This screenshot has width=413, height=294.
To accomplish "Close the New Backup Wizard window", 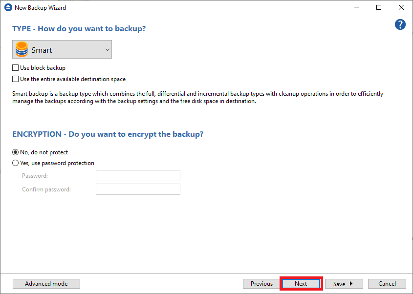I will pos(401,8).
